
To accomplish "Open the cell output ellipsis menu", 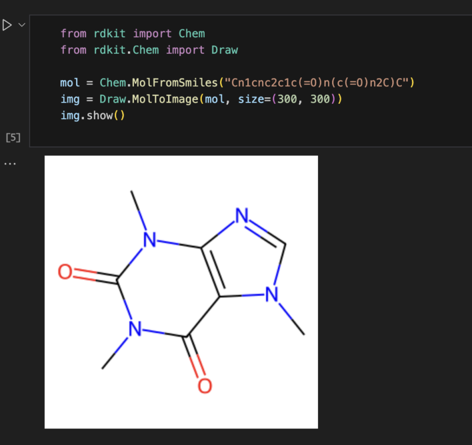I will [10, 164].
